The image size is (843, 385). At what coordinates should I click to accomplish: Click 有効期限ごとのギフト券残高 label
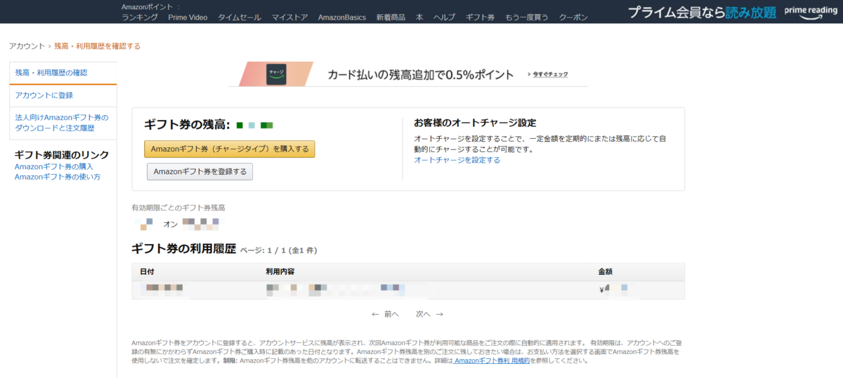coord(178,208)
